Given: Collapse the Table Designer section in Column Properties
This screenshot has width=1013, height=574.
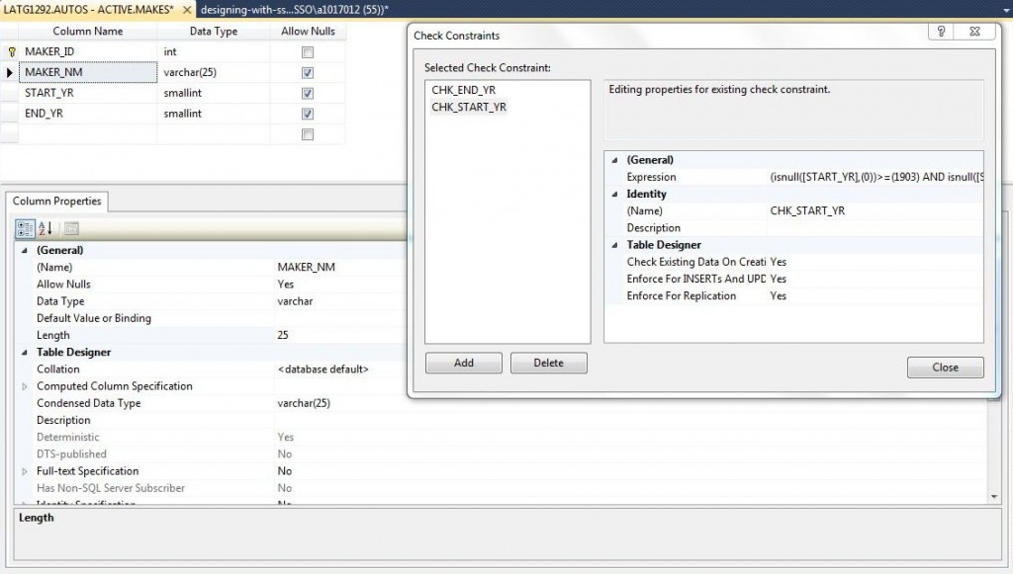Looking at the screenshot, I should (27, 352).
